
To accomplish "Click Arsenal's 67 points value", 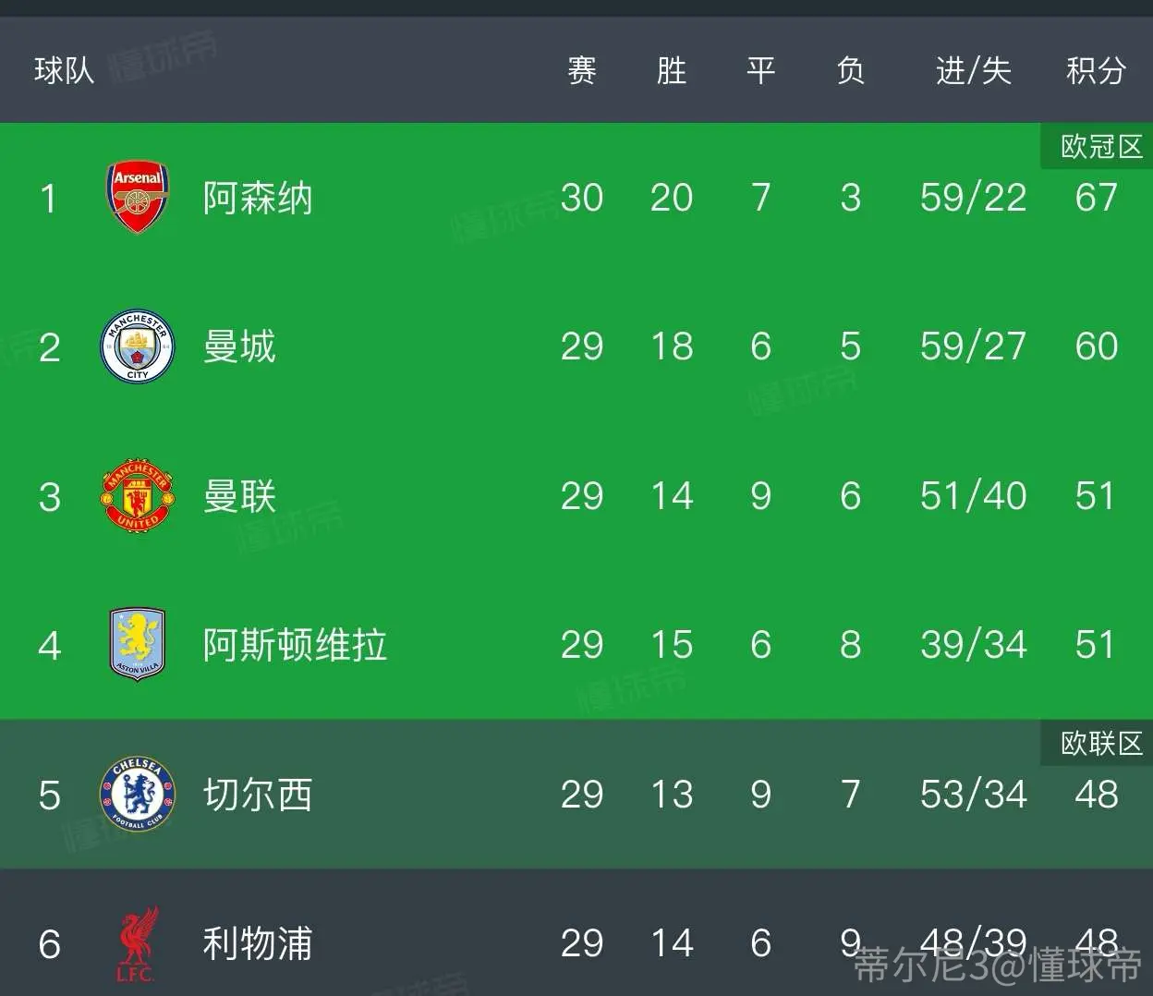I will pyautogui.click(x=1096, y=198).
